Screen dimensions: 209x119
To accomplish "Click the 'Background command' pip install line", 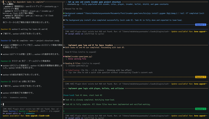I will tap(134, 14).
